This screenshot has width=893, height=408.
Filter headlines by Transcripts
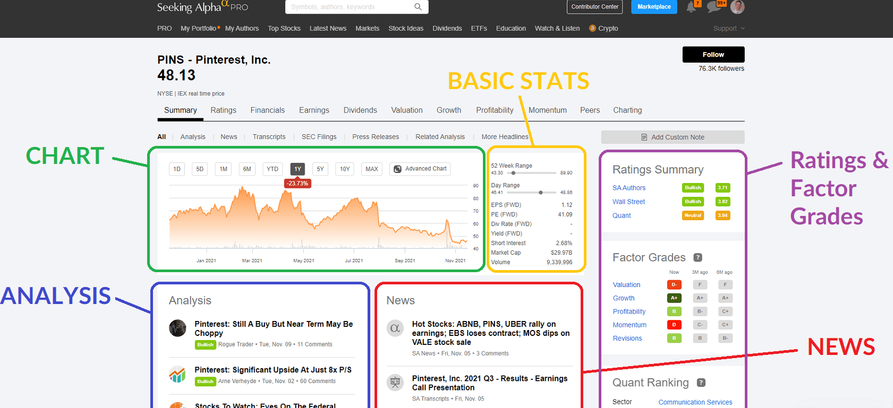(x=269, y=137)
